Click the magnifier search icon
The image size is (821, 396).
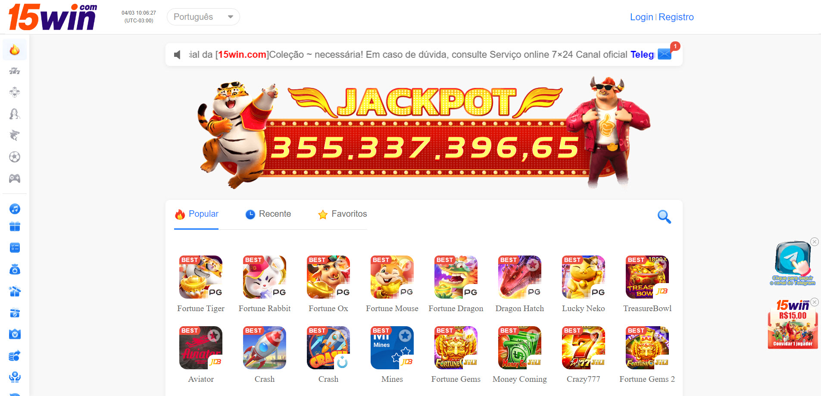click(664, 216)
